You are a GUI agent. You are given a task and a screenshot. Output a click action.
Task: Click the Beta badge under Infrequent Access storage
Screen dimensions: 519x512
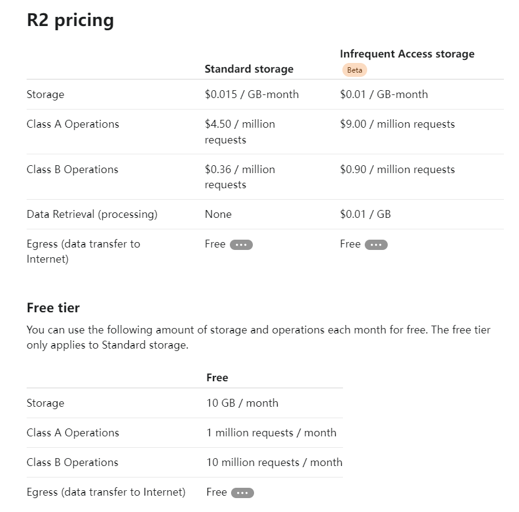pyautogui.click(x=354, y=70)
